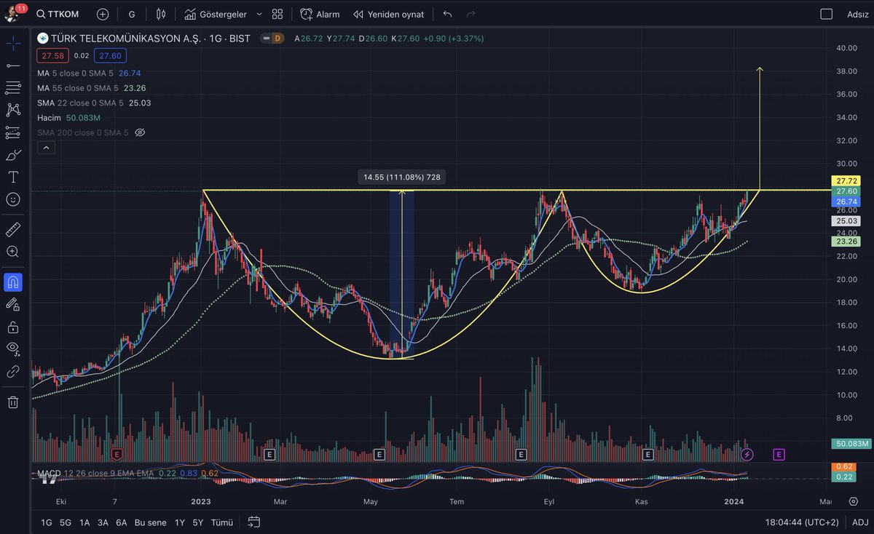The height and width of the screenshot is (534, 874).
Task: Click the purple E upcoming earnings marker
Action: 779,454
